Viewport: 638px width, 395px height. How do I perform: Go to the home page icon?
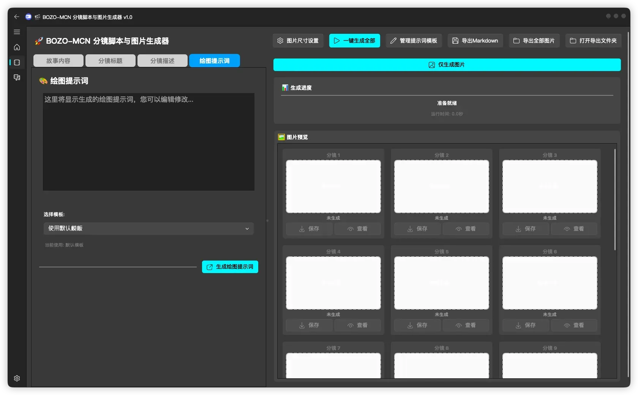(17, 47)
